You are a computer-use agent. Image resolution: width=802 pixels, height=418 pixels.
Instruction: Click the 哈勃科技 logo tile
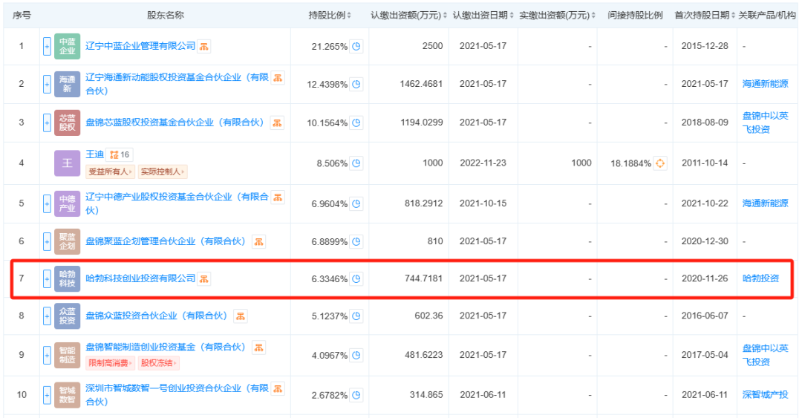click(67, 279)
